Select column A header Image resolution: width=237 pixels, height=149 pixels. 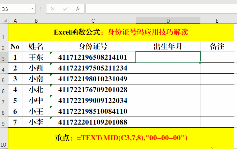click(15, 21)
